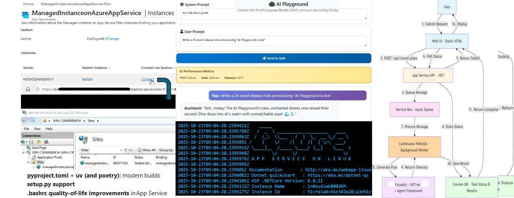Click the create connection icon in Connections toolbar

[23, 142]
